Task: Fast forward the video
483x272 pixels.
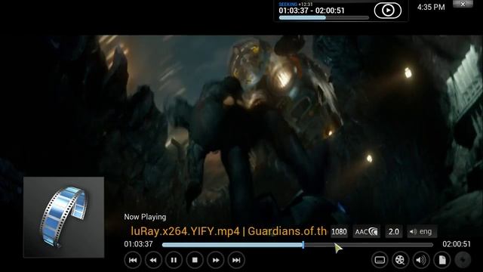Action: click(216, 260)
